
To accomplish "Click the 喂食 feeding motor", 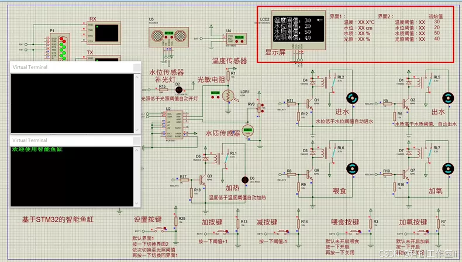I will [x=352, y=169].
